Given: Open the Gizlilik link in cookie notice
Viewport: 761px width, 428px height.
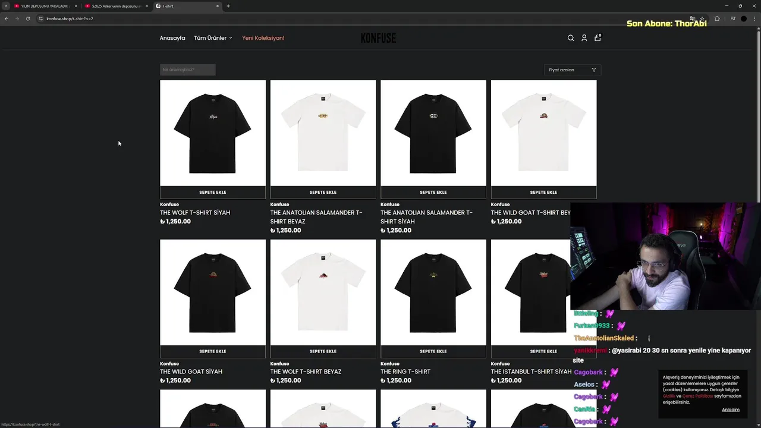Looking at the screenshot, I should click(669, 396).
